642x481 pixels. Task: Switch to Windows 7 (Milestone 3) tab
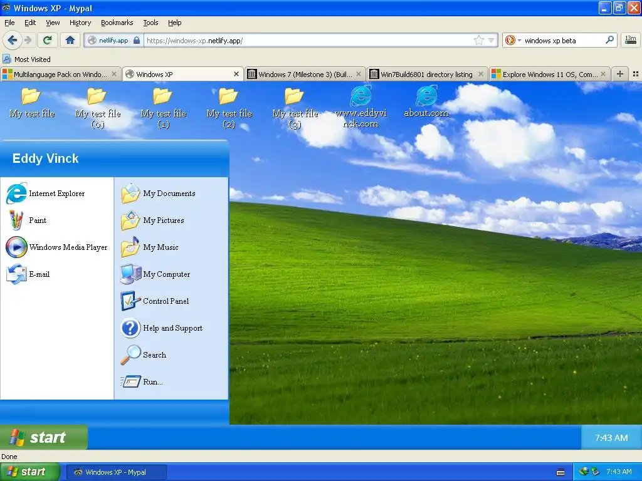point(305,75)
